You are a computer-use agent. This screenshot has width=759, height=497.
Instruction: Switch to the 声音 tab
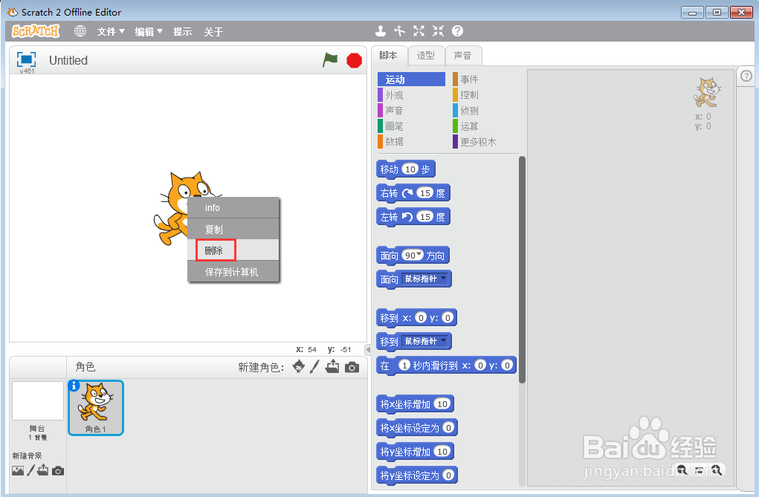click(x=462, y=56)
